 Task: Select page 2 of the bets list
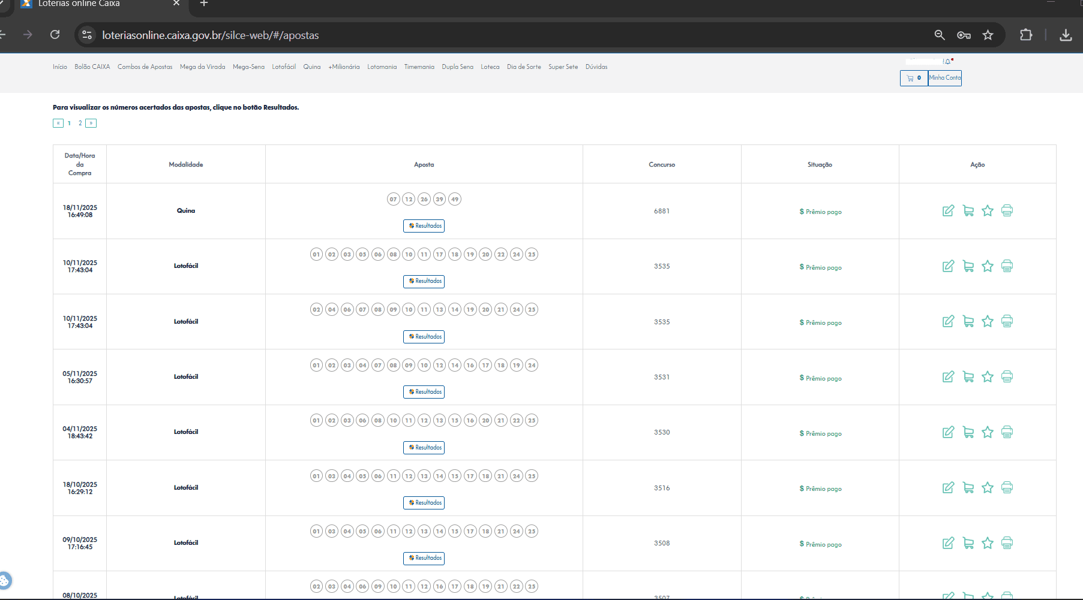pos(80,123)
